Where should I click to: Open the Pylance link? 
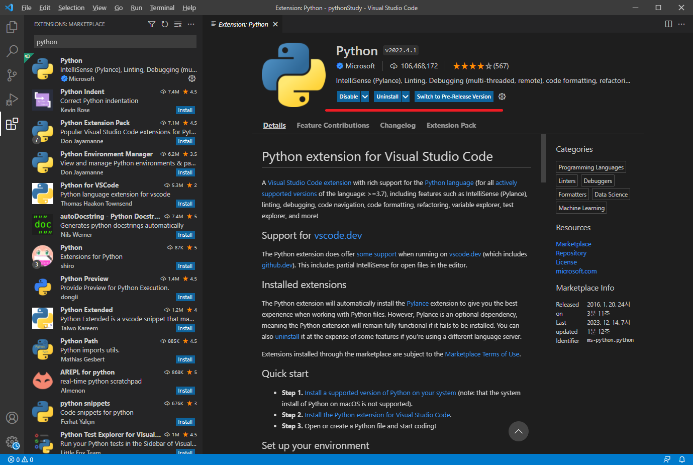tap(418, 303)
